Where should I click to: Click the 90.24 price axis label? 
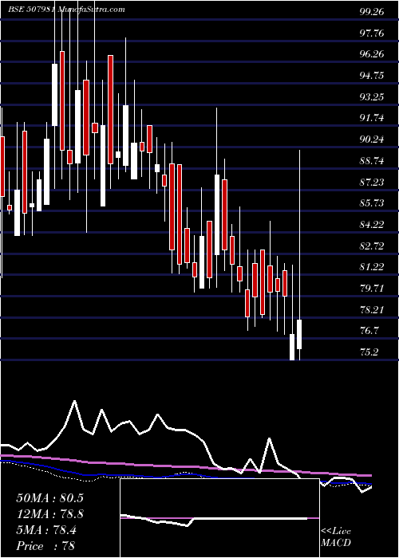point(372,139)
